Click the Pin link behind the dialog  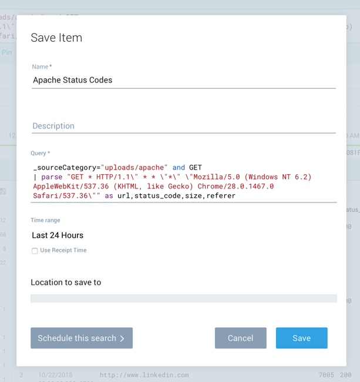7,52
